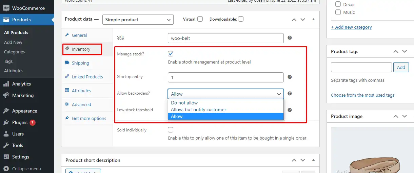This screenshot has height=173, width=414.
Task: Open All Products submenu item
Action: coord(16,33)
